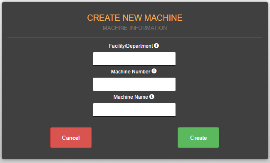This screenshot has width=270, height=163.
Task: Click empty space between Cancel and Create buttons
Action: point(135,138)
